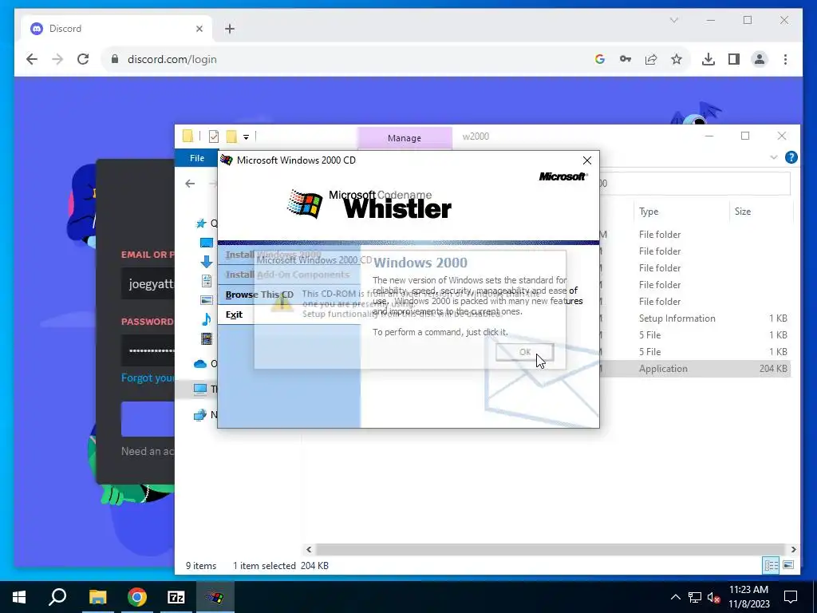Click Chrome back navigation arrow

(x=32, y=59)
